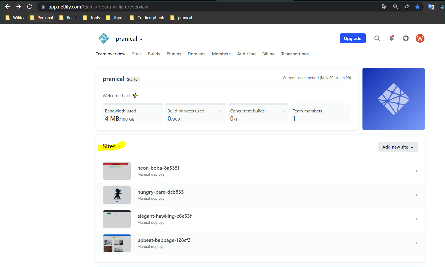Click the chevron on neon-boba-8a535f row
Screen dimensions: 445x267
(x=416, y=171)
